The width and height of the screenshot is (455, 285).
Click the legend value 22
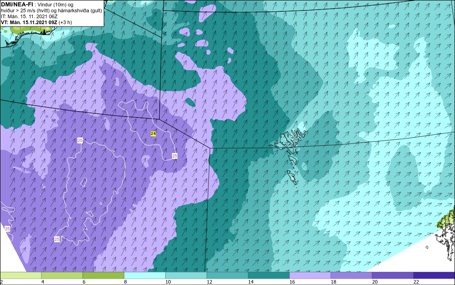pyautogui.click(x=416, y=282)
